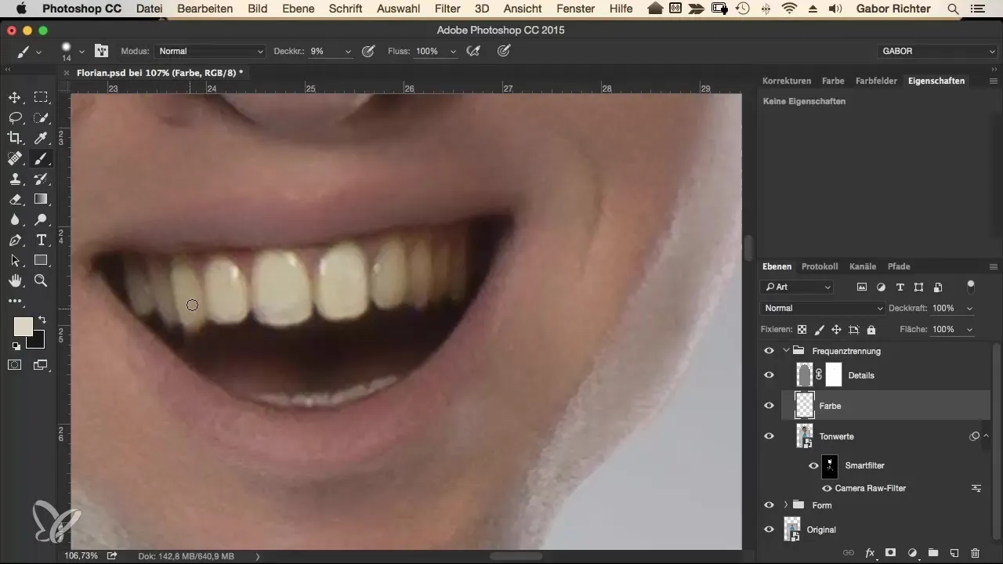Open the layer filter Art dropdown
Viewport: 1003px width, 564px height.
click(798, 287)
